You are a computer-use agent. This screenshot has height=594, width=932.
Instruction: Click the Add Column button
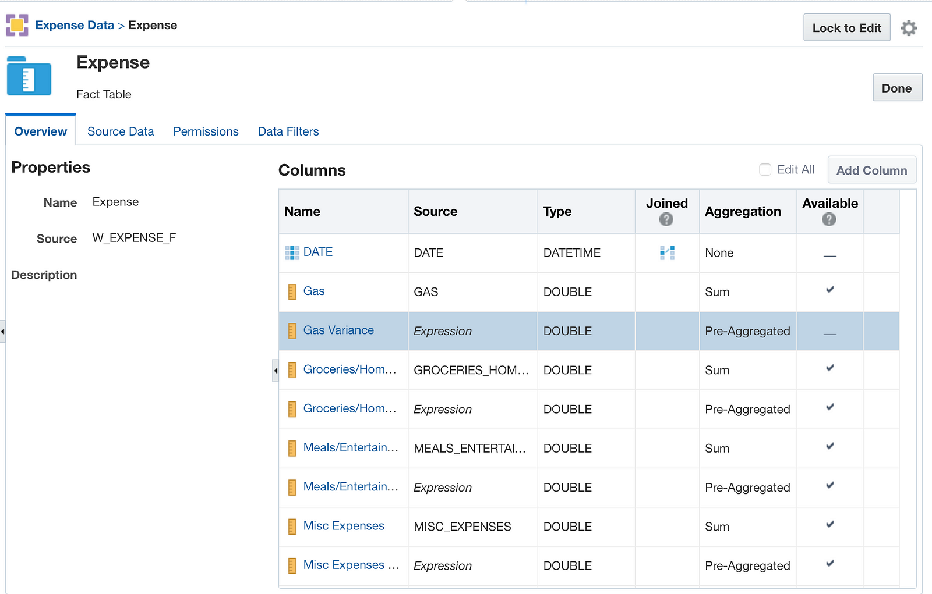[x=871, y=170]
